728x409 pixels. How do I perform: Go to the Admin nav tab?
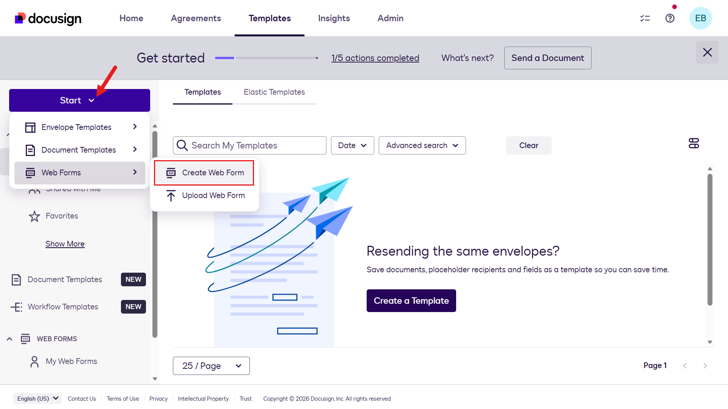pos(391,18)
